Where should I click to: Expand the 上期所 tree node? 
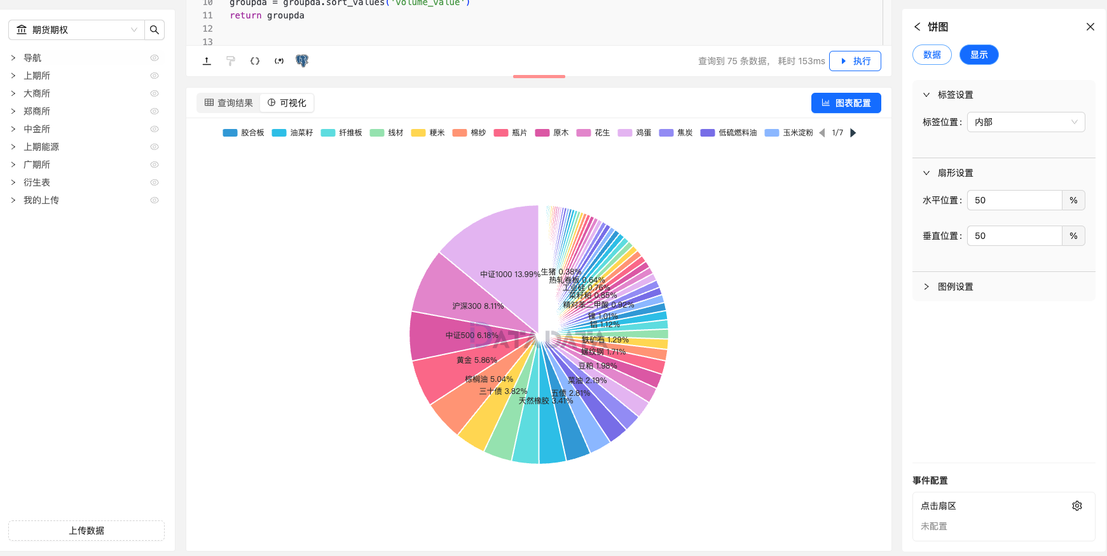tap(13, 76)
